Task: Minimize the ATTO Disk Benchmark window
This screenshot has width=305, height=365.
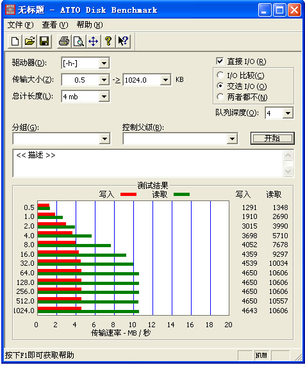Action: coord(265,10)
